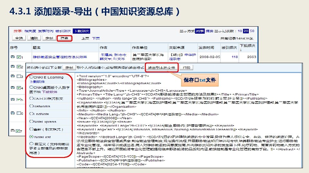
Task: Select the NoteFirst radio option
Action: [x=31, y=136]
